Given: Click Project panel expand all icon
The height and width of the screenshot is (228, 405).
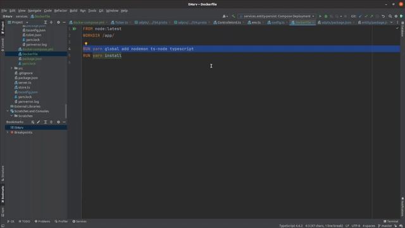Looking at the screenshot, I should pos(46,23).
